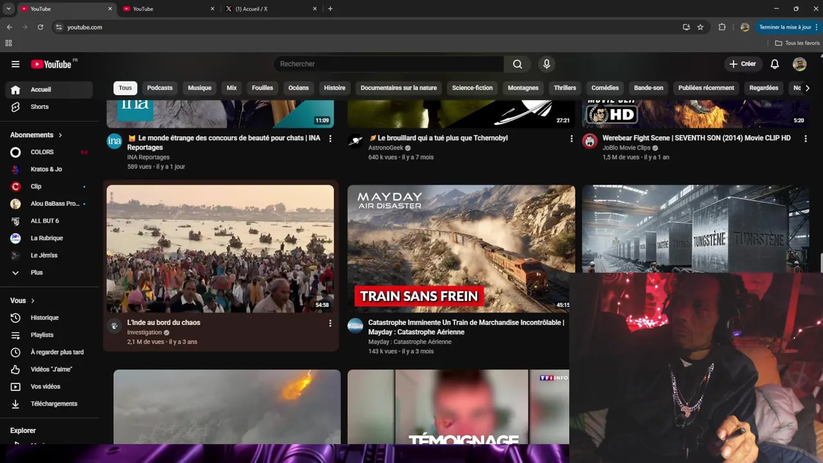Select the Regardées filter chip
The width and height of the screenshot is (823, 463).
[x=764, y=88]
